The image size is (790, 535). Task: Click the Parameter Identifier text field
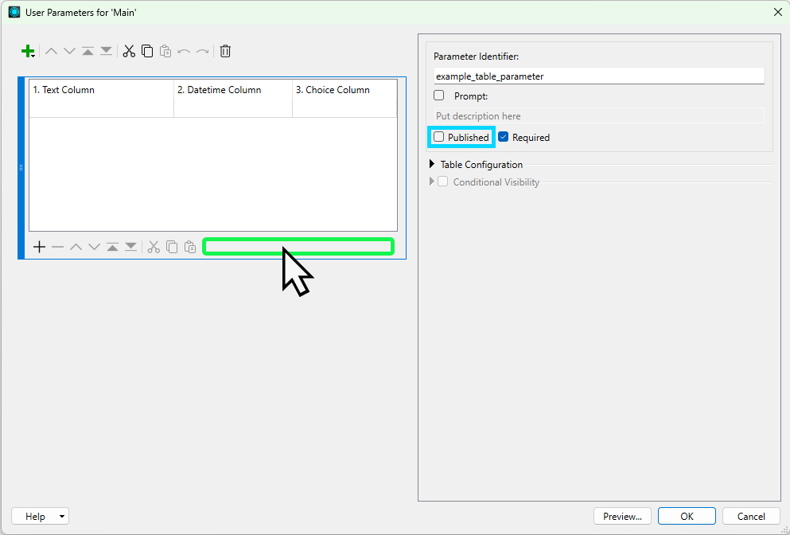click(598, 76)
